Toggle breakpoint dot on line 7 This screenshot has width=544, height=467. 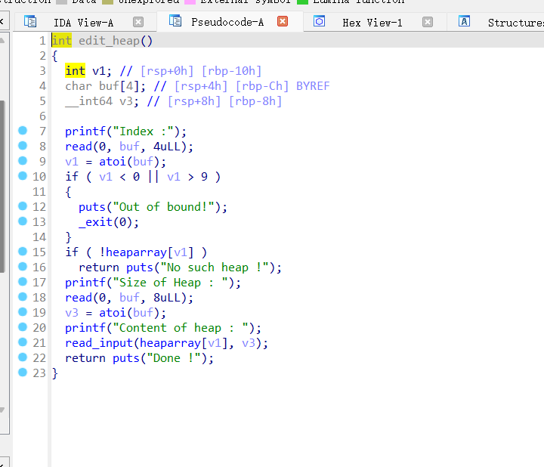tap(23, 131)
